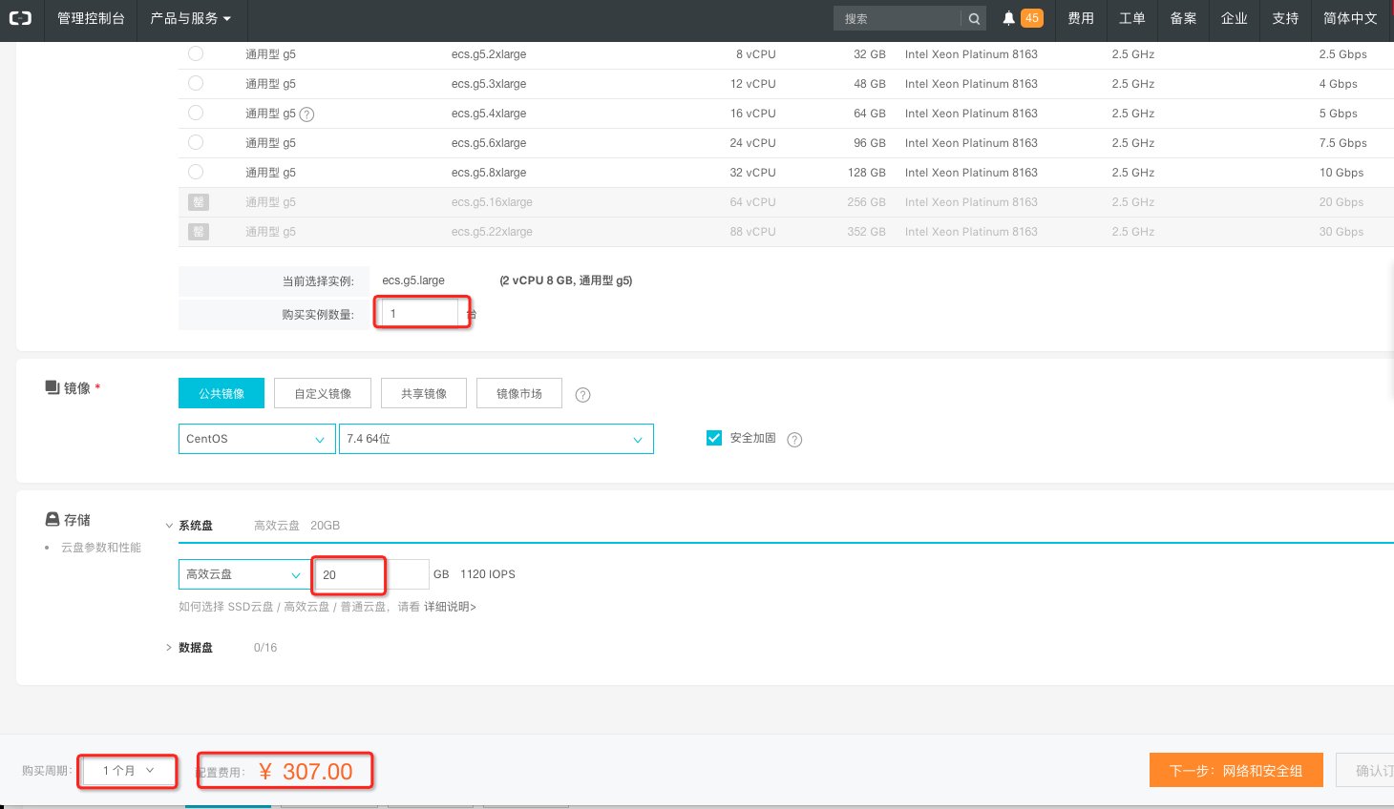
Task: Open 管理控制台 in top bar
Action: [91, 18]
